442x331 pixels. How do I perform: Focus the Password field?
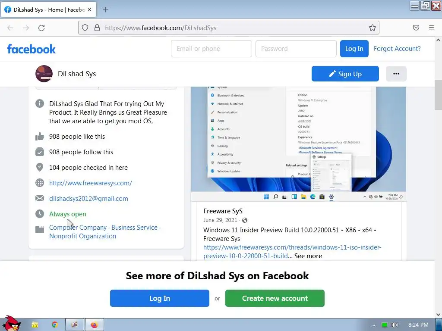tap(296, 49)
